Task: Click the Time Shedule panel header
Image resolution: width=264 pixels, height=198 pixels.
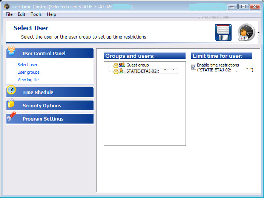Action: click(50, 92)
